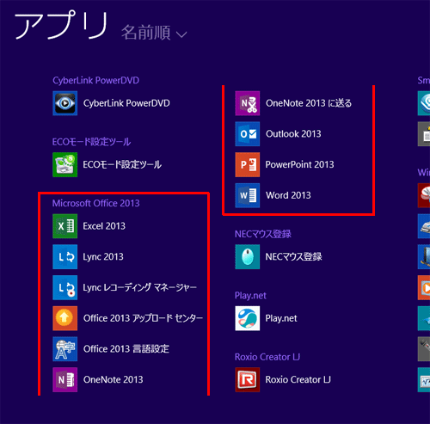Click the Outlook 2013 label text
The image size is (430, 424).
[293, 134]
